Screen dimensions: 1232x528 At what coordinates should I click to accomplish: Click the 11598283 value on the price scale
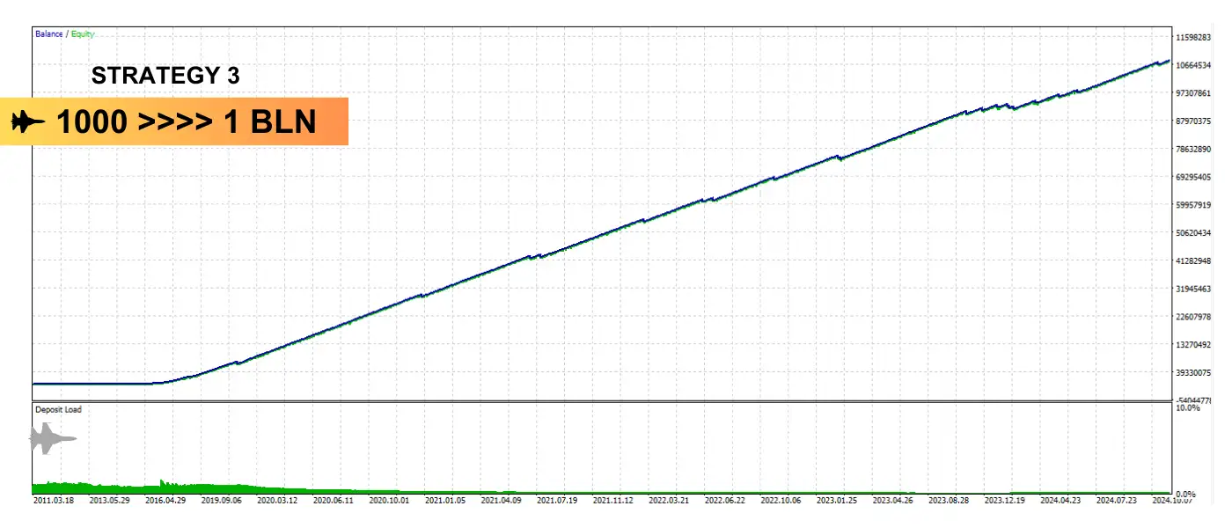tap(1194, 37)
